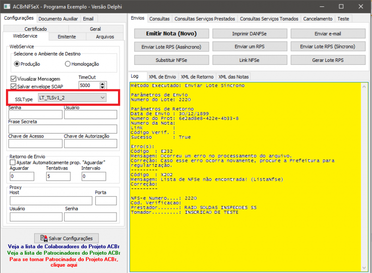The width and height of the screenshot is (372, 273).
Task: Open the Arquivos sub-tab
Action: point(105,37)
